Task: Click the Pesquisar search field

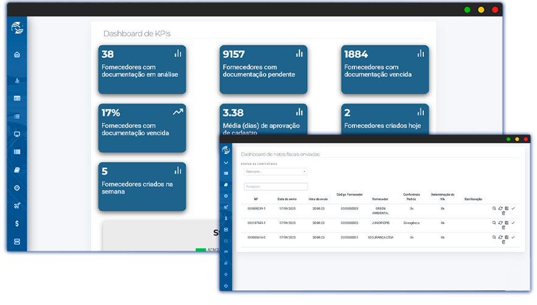Action: click(276, 187)
